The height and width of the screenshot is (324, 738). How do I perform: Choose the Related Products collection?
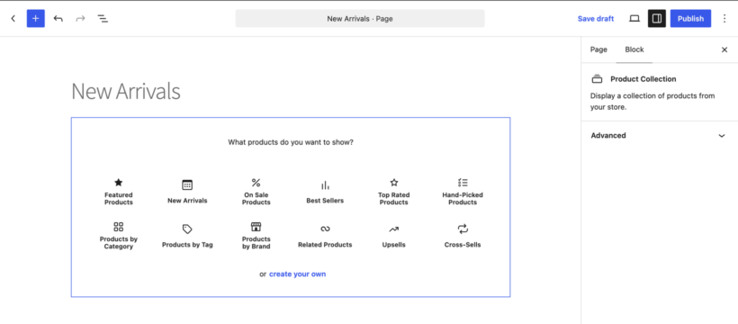click(x=325, y=236)
